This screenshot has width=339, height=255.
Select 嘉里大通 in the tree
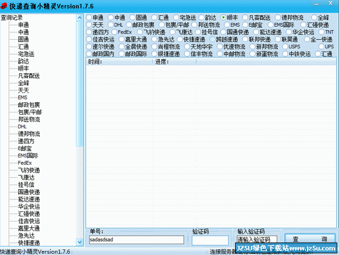click(x=29, y=228)
